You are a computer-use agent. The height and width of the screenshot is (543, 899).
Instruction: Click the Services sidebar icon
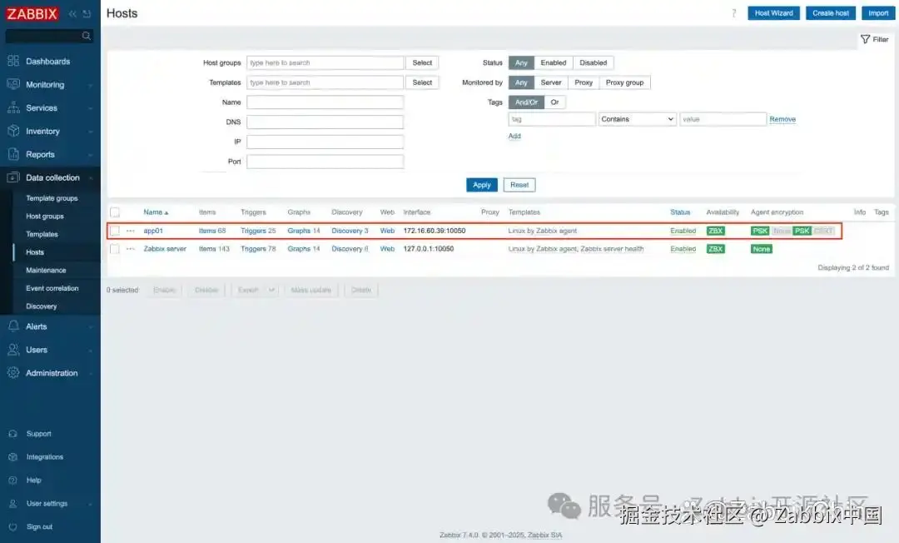(x=13, y=107)
